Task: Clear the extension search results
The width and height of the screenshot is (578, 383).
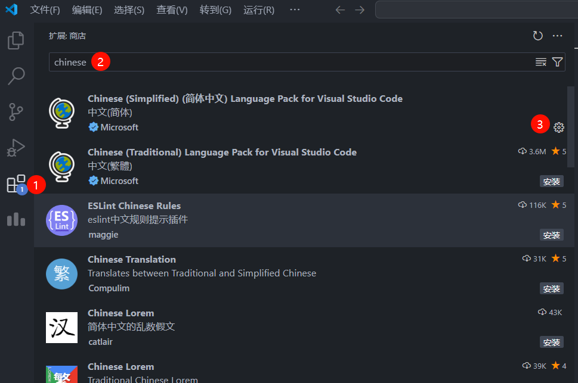Action: pos(541,62)
